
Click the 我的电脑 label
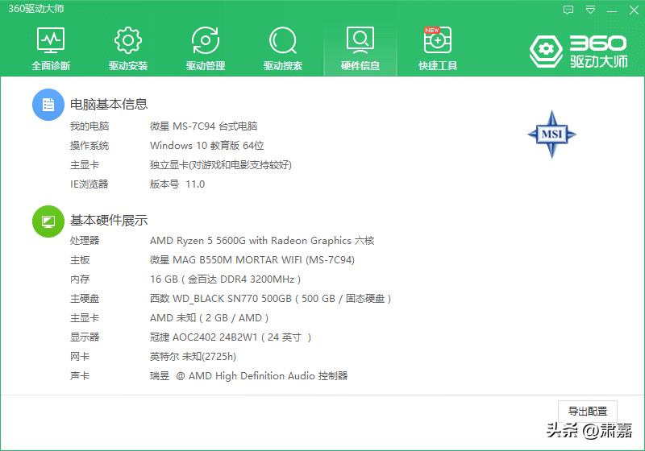pyautogui.click(x=89, y=126)
